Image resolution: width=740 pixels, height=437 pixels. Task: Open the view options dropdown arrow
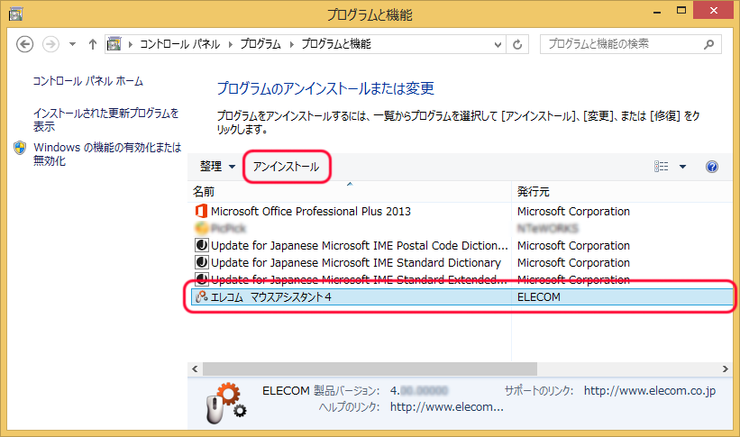click(682, 167)
